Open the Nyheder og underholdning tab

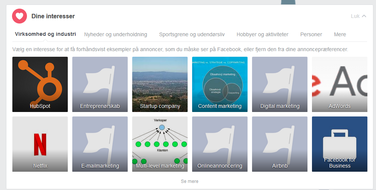116,34
